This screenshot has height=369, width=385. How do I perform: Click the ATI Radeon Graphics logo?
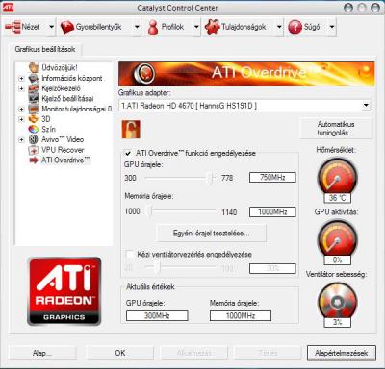click(x=64, y=291)
